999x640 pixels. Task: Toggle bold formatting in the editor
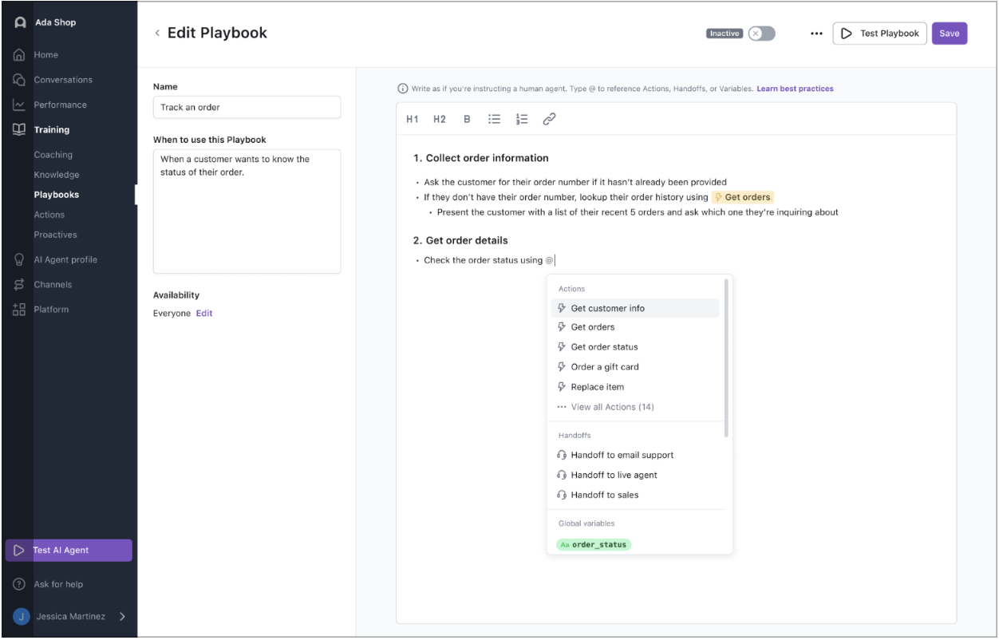click(x=468, y=119)
